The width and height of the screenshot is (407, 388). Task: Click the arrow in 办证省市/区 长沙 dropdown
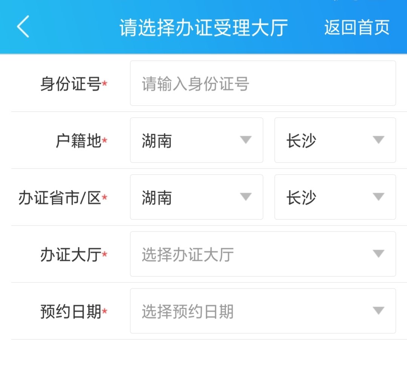click(378, 197)
